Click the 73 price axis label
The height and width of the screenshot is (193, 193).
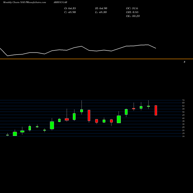coord(183,100)
